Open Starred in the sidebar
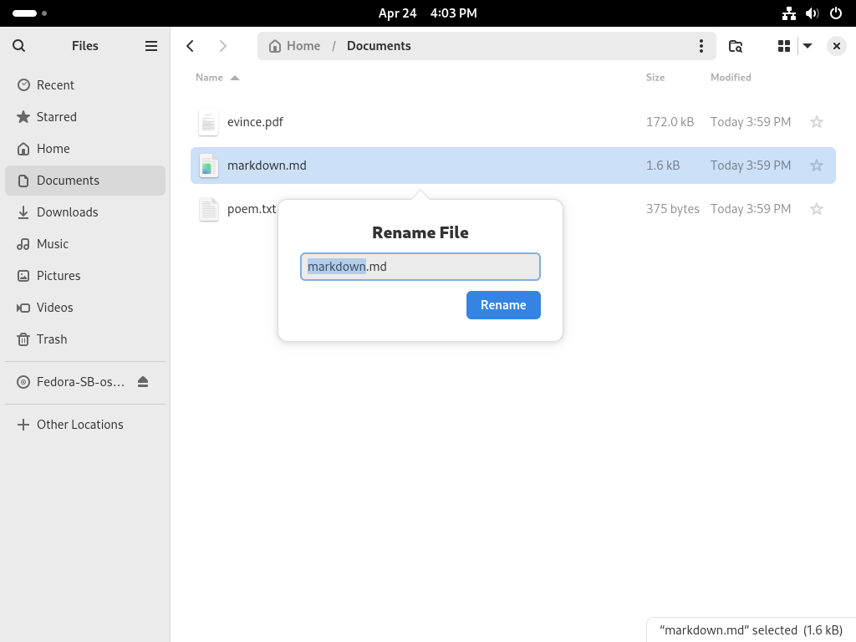The height and width of the screenshot is (642, 856). click(x=85, y=117)
